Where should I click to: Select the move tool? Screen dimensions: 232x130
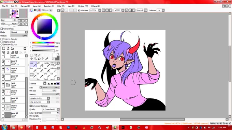(32, 59)
